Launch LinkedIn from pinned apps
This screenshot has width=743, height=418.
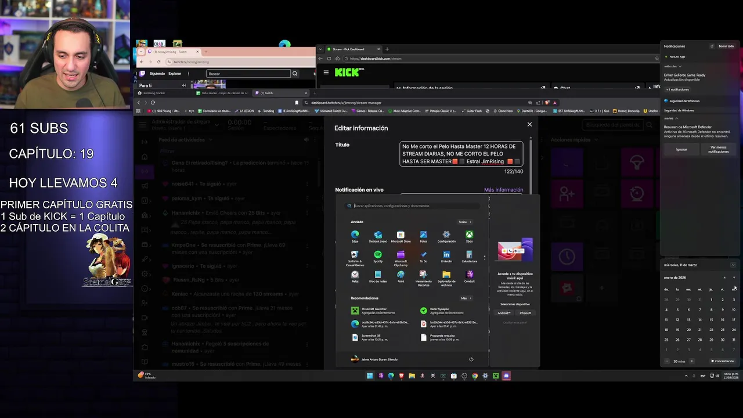tap(446, 257)
